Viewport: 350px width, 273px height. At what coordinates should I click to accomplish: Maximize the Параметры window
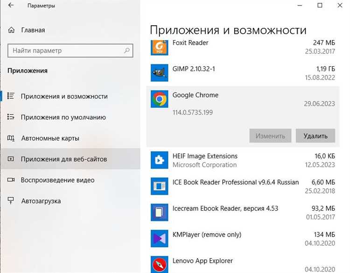(x=320, y=5)
